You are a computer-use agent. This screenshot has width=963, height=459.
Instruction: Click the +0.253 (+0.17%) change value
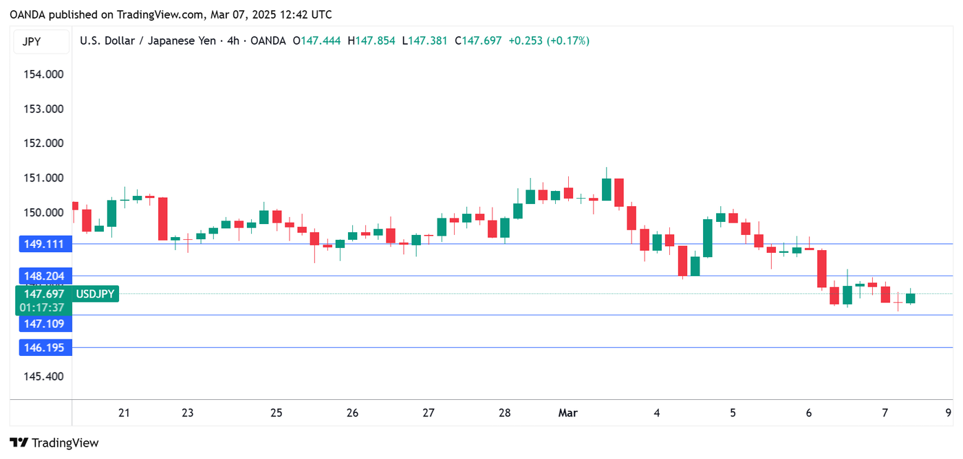tap(548, 41)
